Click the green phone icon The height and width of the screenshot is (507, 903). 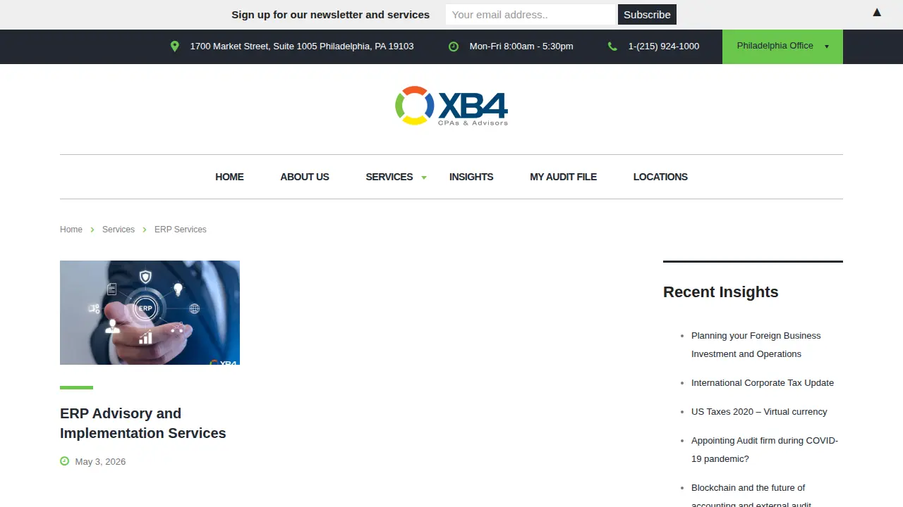(612, 46)
